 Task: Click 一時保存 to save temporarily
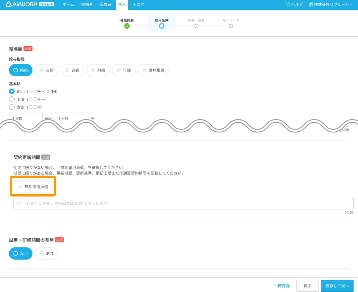pos(282,286)
